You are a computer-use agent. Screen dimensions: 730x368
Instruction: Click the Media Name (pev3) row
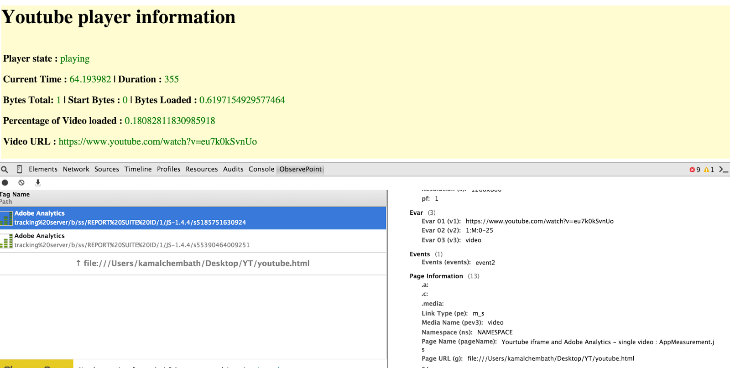tap(463, 322)
